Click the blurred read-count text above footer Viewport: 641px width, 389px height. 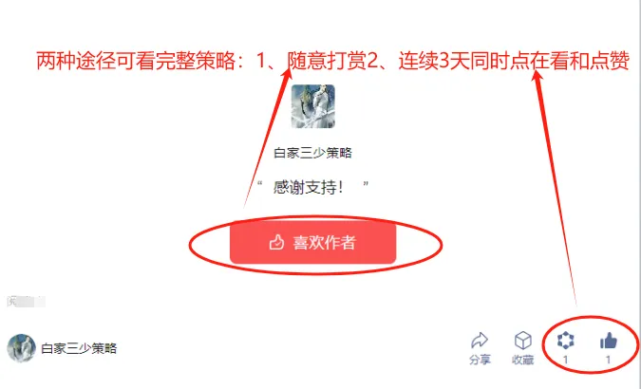[27, 302]
